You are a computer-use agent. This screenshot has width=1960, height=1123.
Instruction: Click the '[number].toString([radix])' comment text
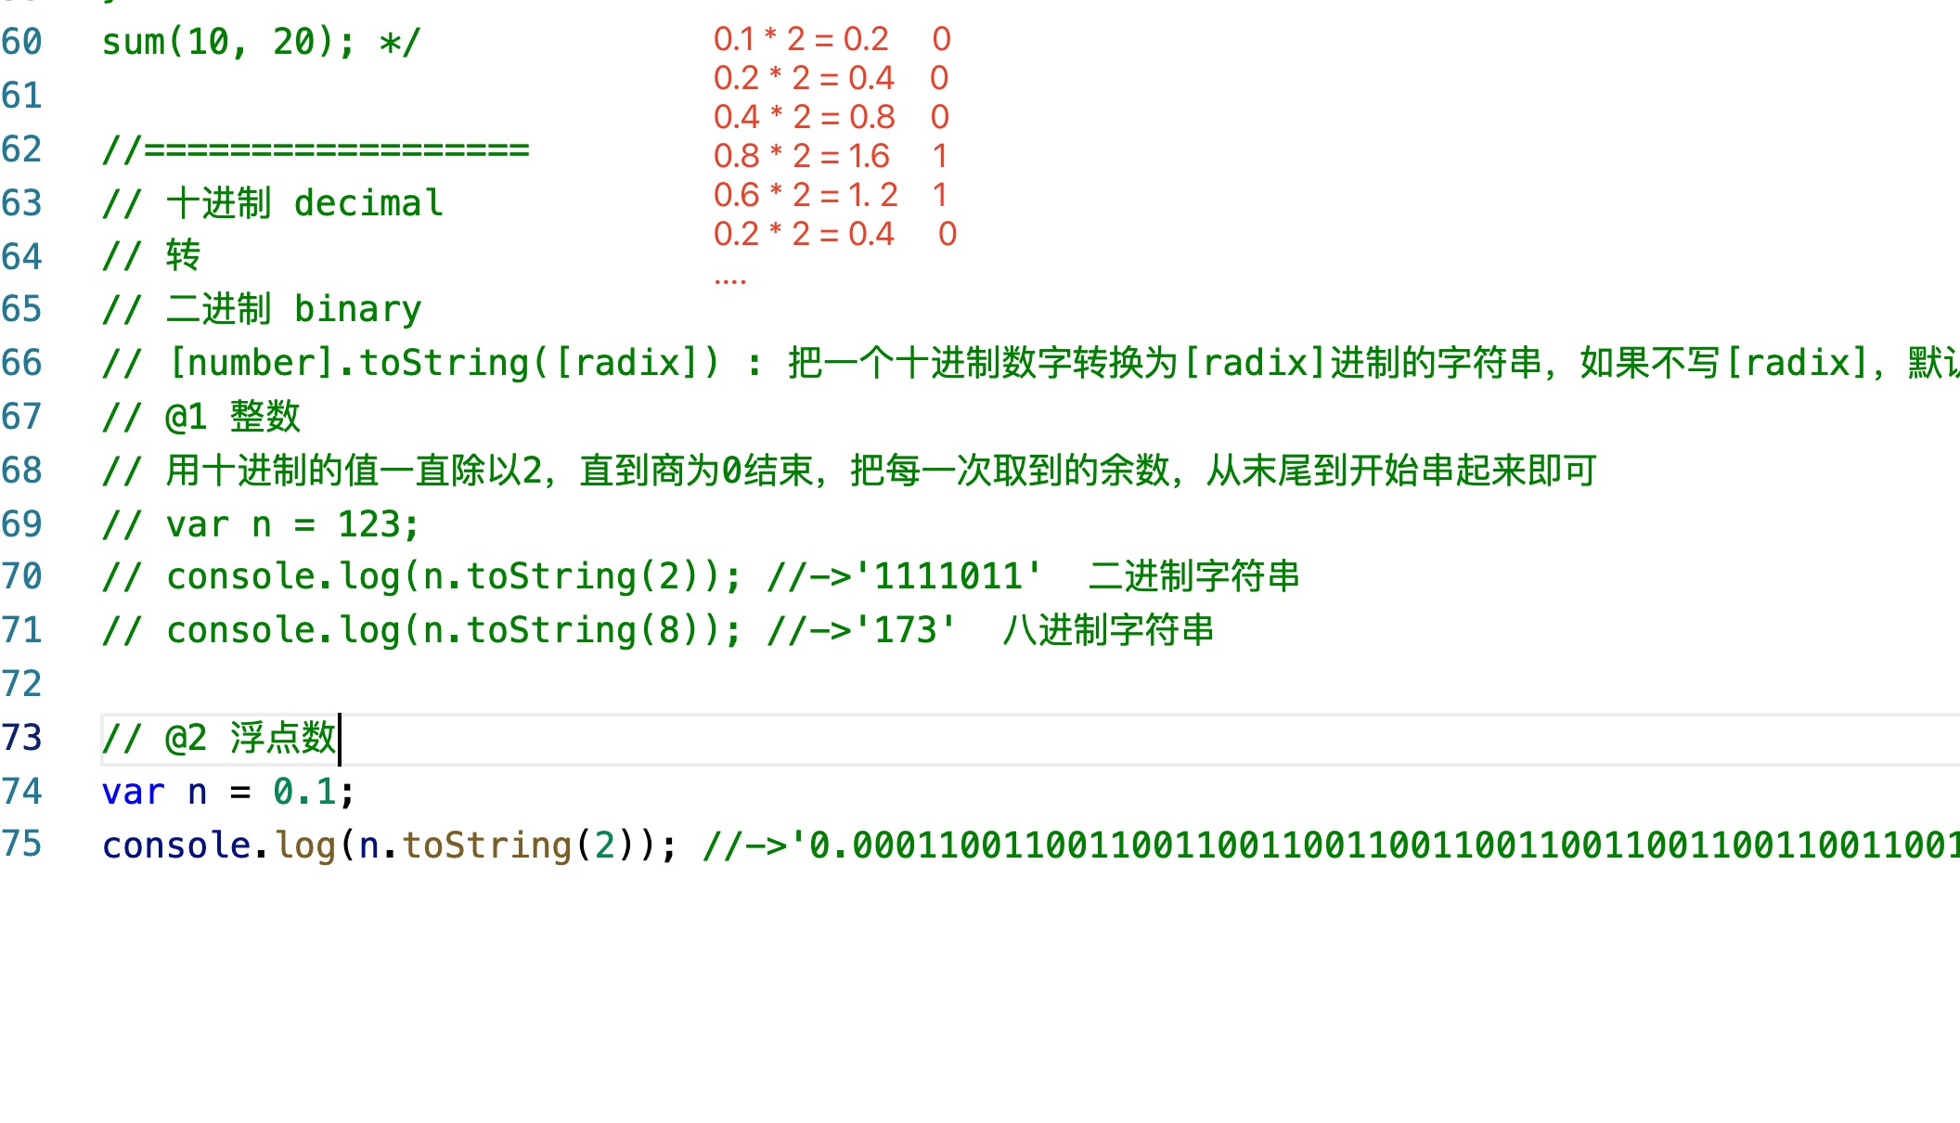tap(443, 363)
